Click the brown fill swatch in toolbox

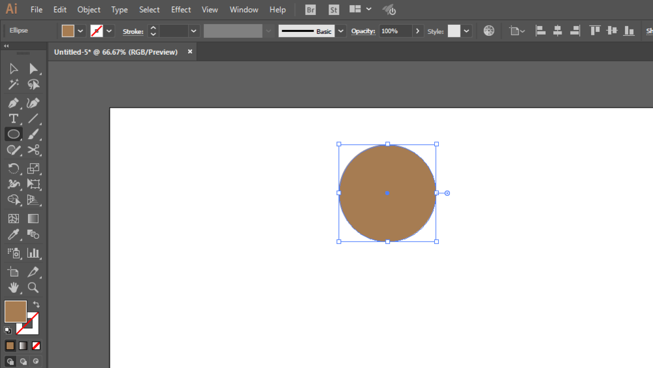pos(15,312)
